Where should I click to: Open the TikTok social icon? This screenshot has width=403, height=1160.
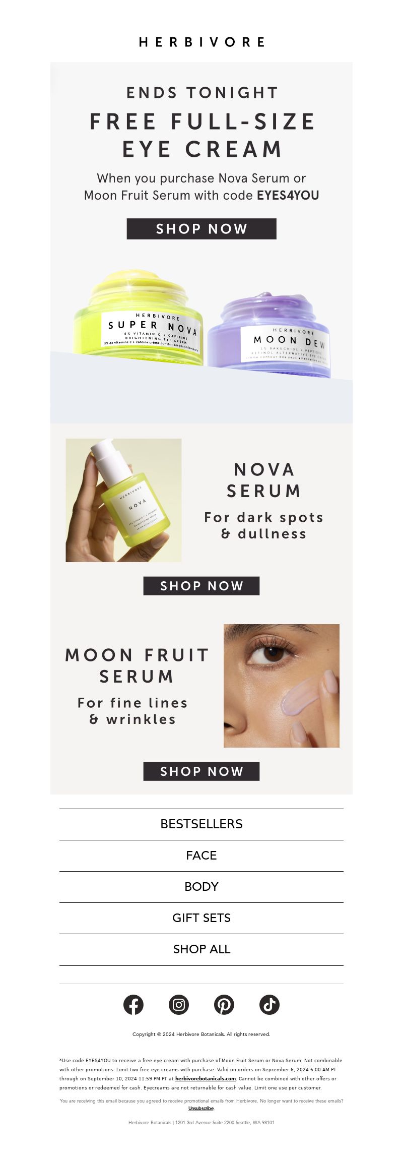pyautogui.click(x=270, y=1005)
